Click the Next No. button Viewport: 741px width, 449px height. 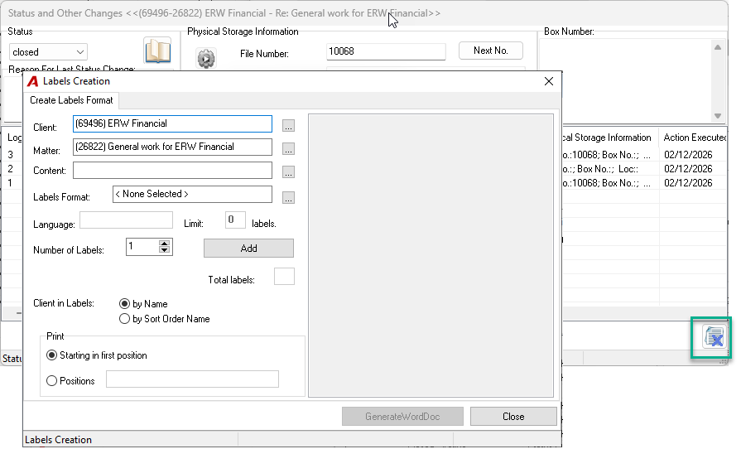[490, 51]
